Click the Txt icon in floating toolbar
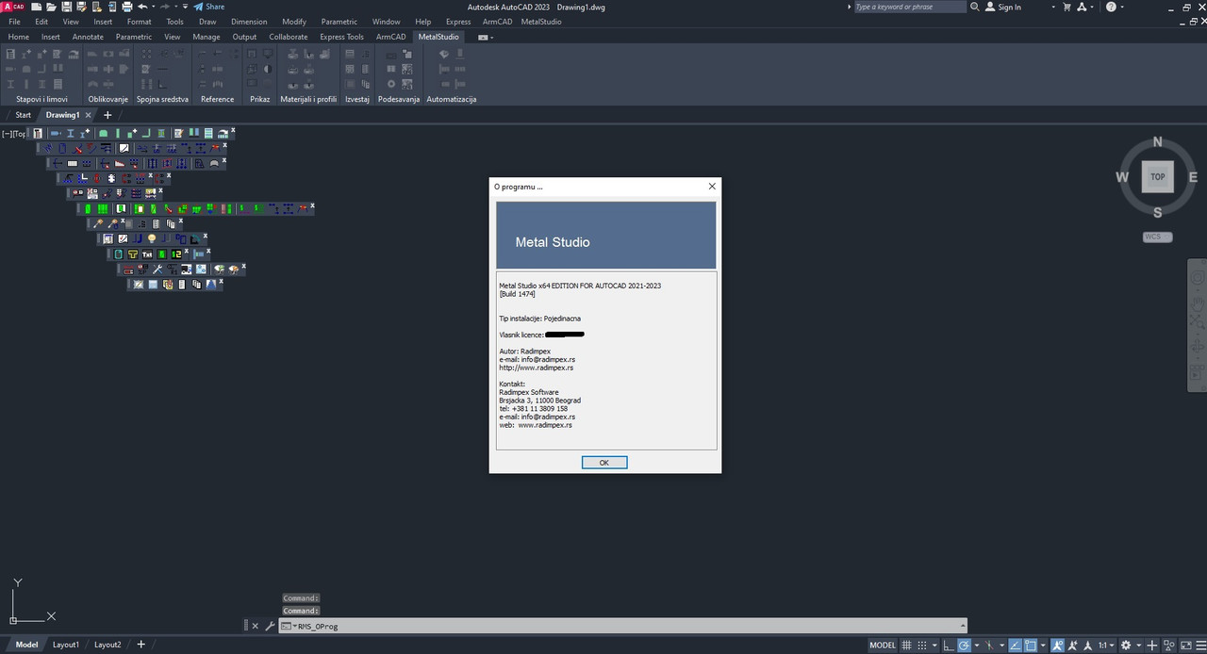The height and width of the screenshot is (654, 1207). click(147, 253)
